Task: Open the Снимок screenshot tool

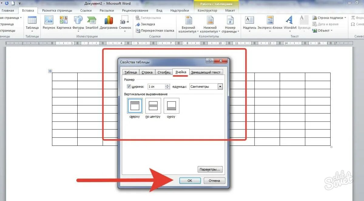Action: (125, 24)
